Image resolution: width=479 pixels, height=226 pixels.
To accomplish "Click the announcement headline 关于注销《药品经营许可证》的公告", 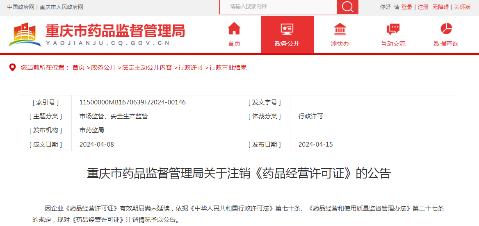I will point(239,173).
